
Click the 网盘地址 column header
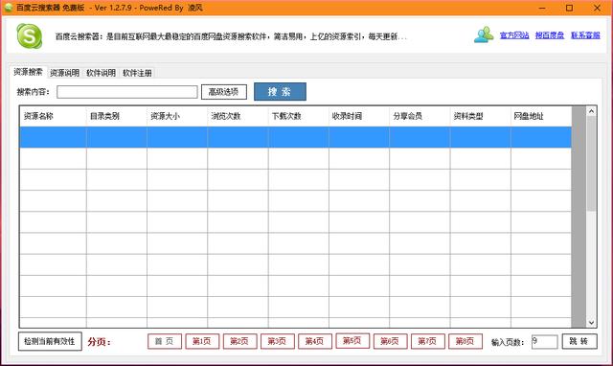coord(540,116)
